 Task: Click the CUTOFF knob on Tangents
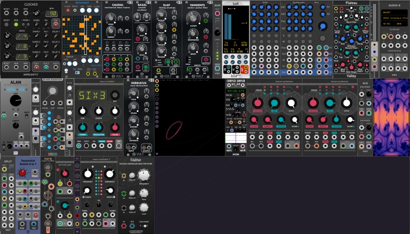click(x=193, y=18)
